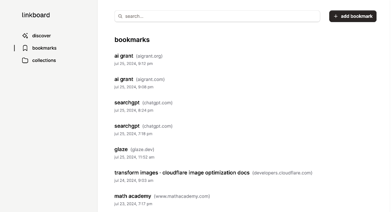Screen dimensions: 391x212
Task: Click the discover sparkle icon
Action: pos(25,36)
